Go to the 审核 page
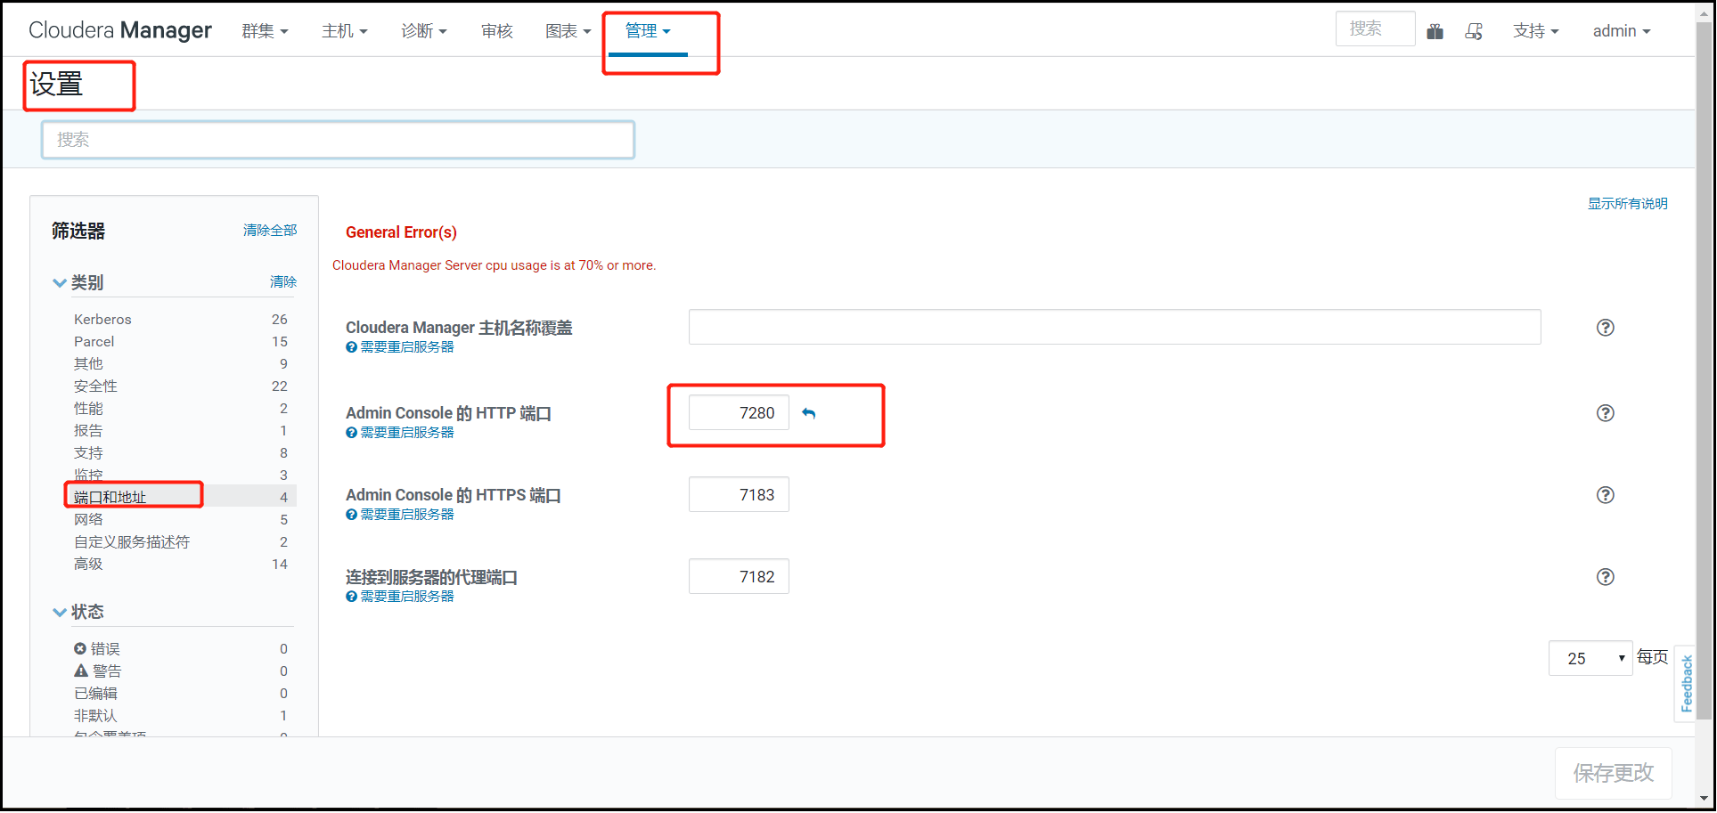This screenshot has height=813, width=1717. pos(496,31)
